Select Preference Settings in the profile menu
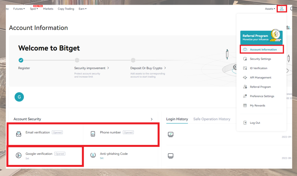 (261, 96)
